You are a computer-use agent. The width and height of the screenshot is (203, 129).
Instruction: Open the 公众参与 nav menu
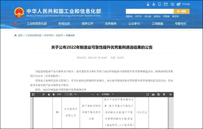coord(134,24)
